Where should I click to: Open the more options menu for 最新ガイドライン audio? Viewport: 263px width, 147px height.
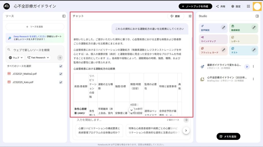tap(253, 67)
